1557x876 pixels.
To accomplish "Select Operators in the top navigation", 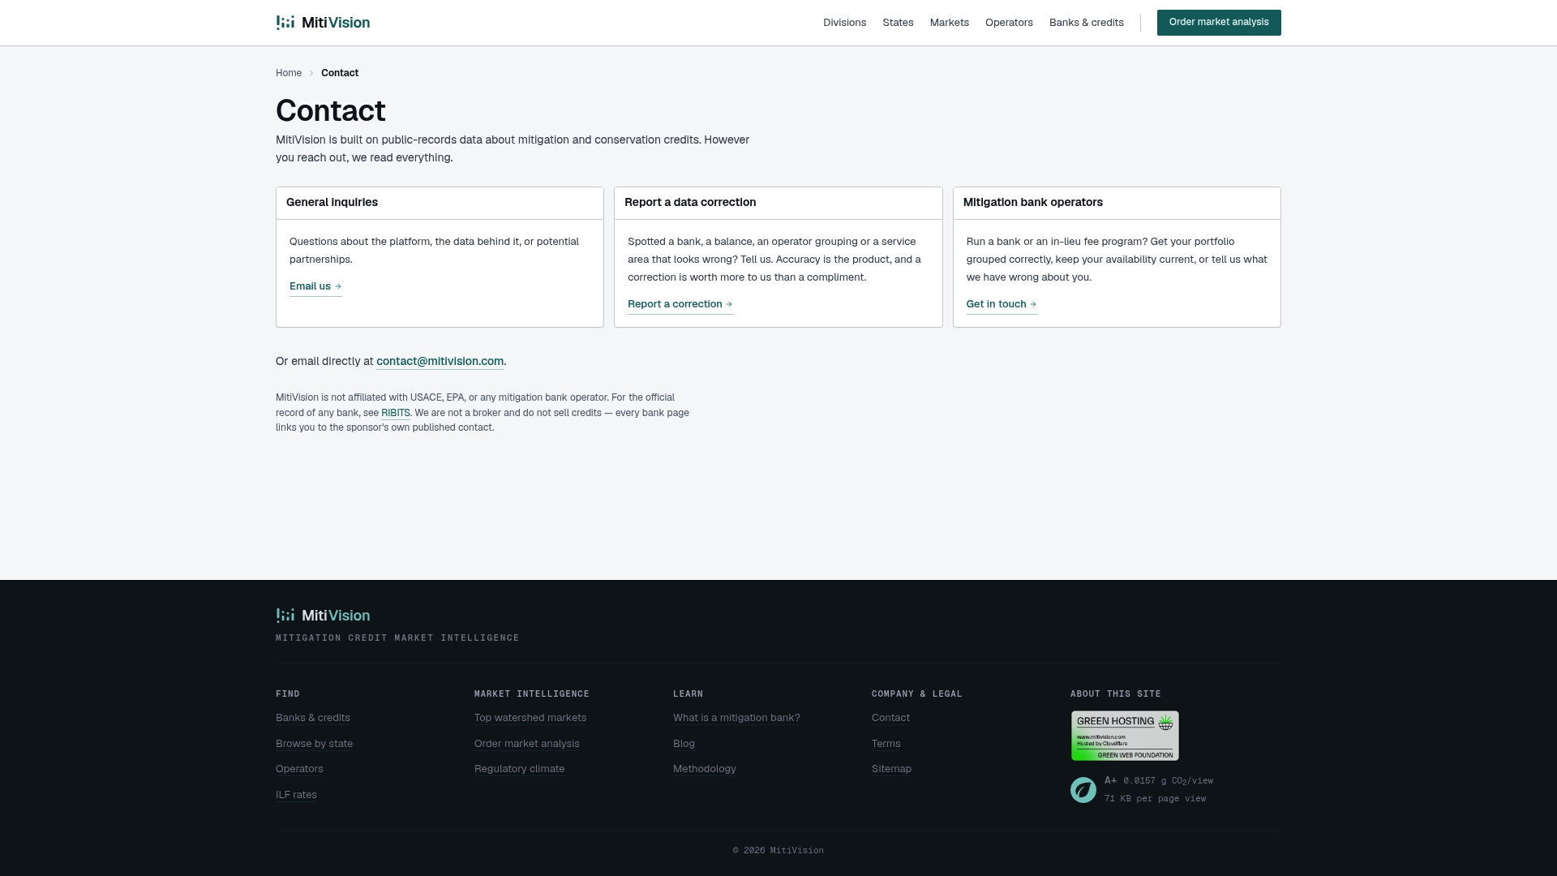I will [1009, 23].
